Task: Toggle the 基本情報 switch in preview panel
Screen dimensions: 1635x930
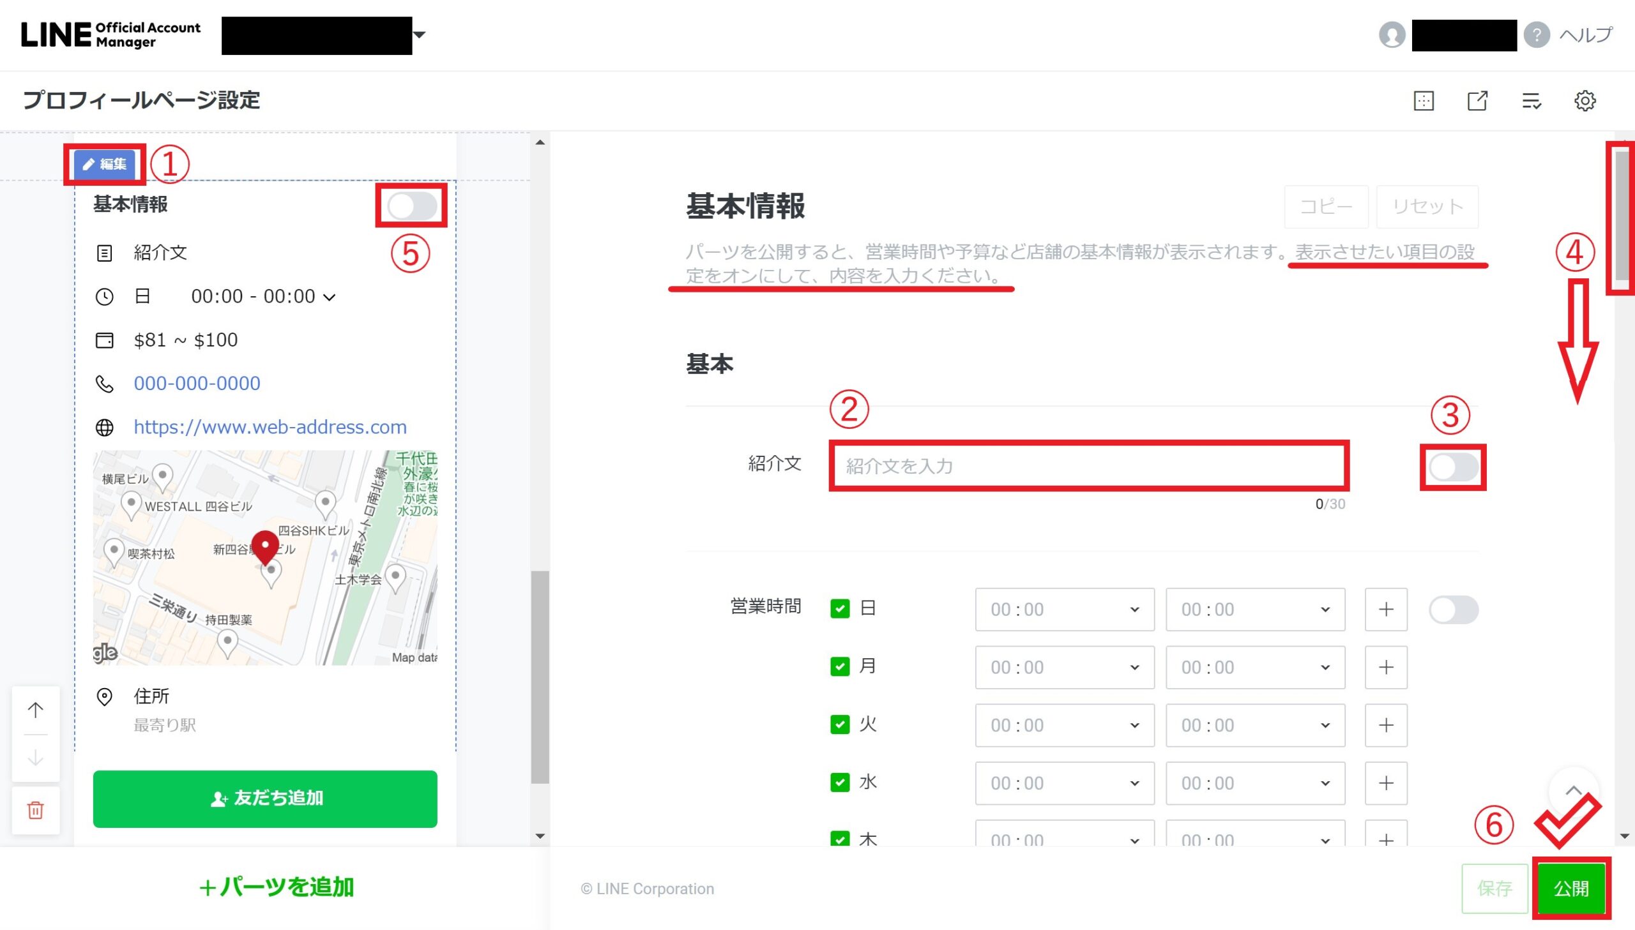Action: 411,206
